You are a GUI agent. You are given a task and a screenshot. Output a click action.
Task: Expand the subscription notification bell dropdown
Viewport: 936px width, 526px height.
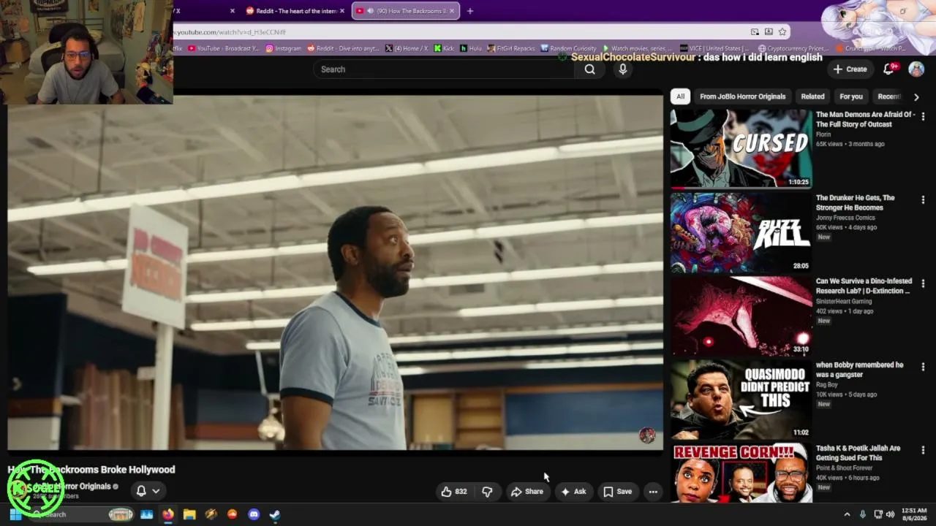coord(148,491)
